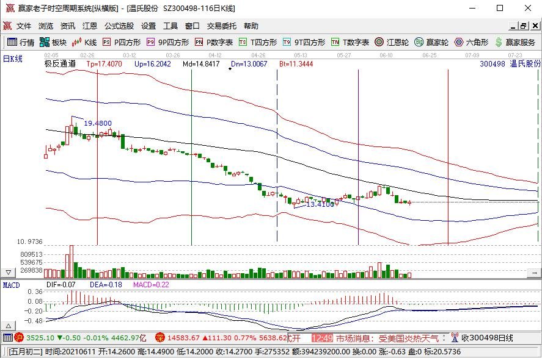The width and height of the screenshot is (542, 358).
Task: Switch to the K线 candlestick chart
Action: pyautogui.click(x=84, y=42)
